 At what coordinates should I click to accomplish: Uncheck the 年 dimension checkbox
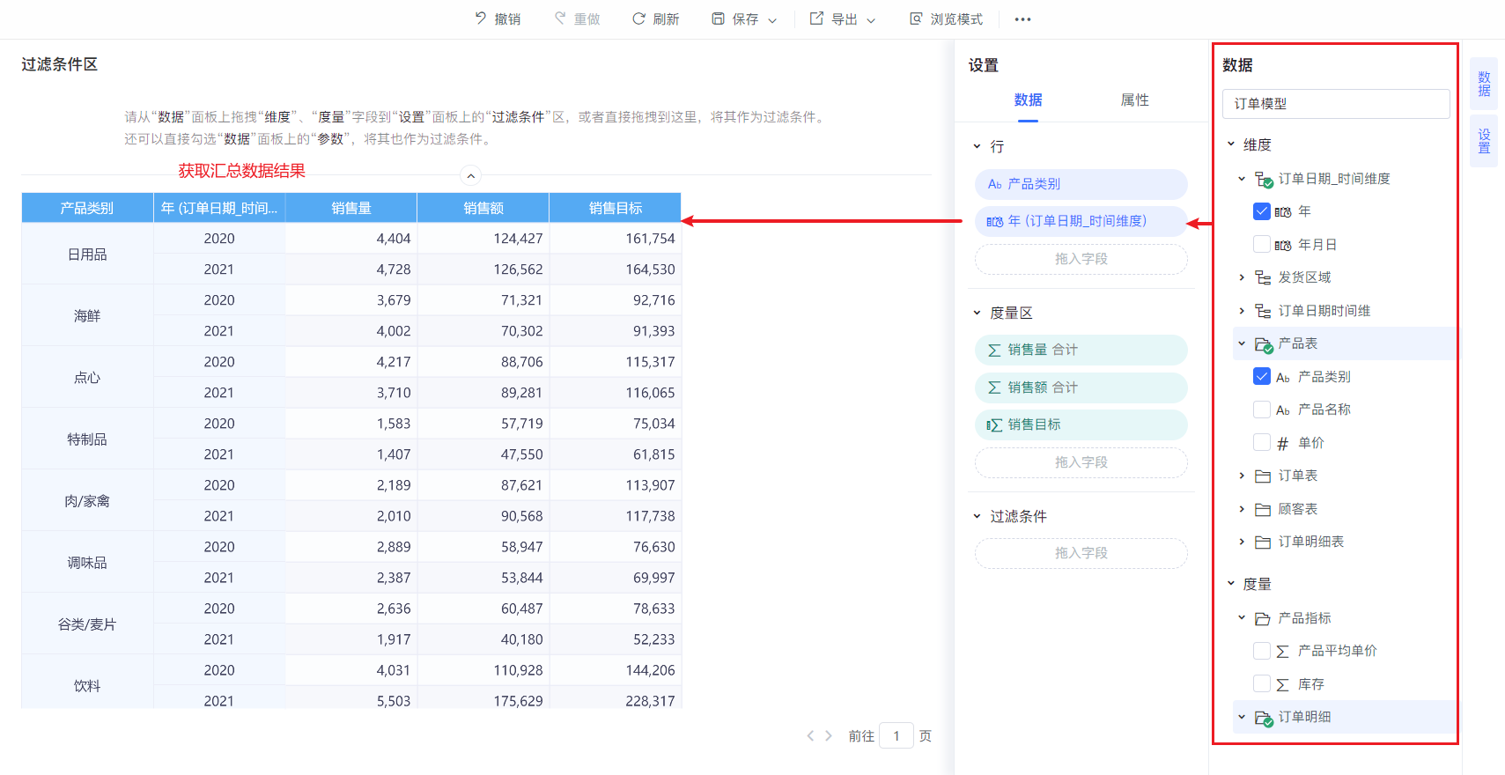1261,211
